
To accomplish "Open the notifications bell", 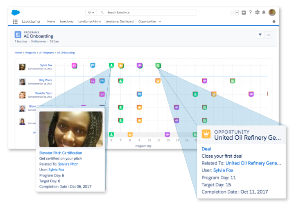I will click(x=264, y=13).
